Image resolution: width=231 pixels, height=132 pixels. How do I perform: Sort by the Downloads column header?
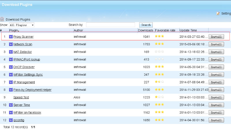(x=146, y=31)
